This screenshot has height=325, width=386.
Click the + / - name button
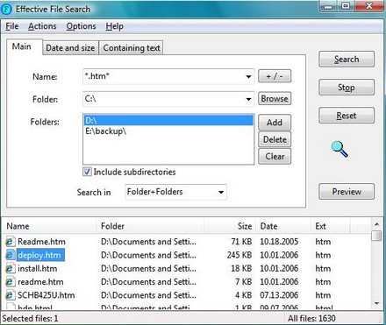tap(275, 76)
